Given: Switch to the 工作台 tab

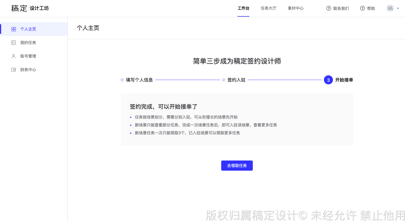Looking at the screenshot, I should (x=243, y=8).
